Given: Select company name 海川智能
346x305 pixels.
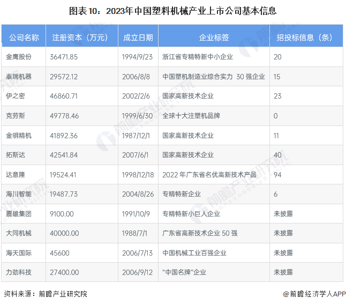Looking at the screenshot, I should click(19, 194).
